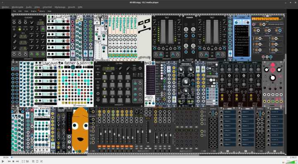
Task: Click the CLOCKED module's 120 BPM display
Action: pyautogui.click(x=40, y=23)
